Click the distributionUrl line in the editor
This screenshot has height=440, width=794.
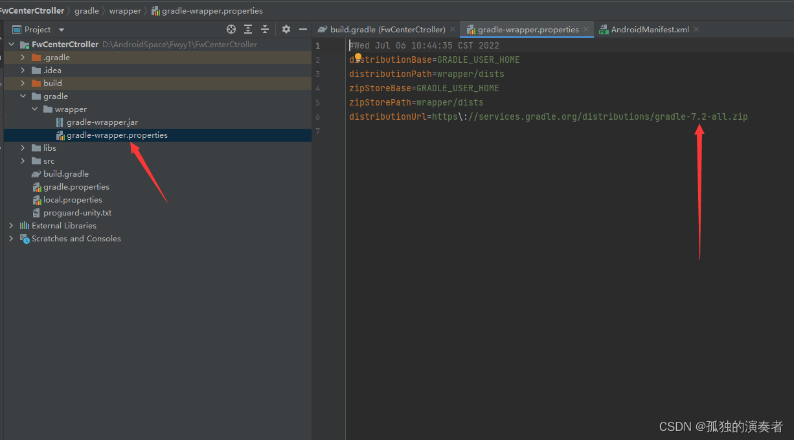548,117
